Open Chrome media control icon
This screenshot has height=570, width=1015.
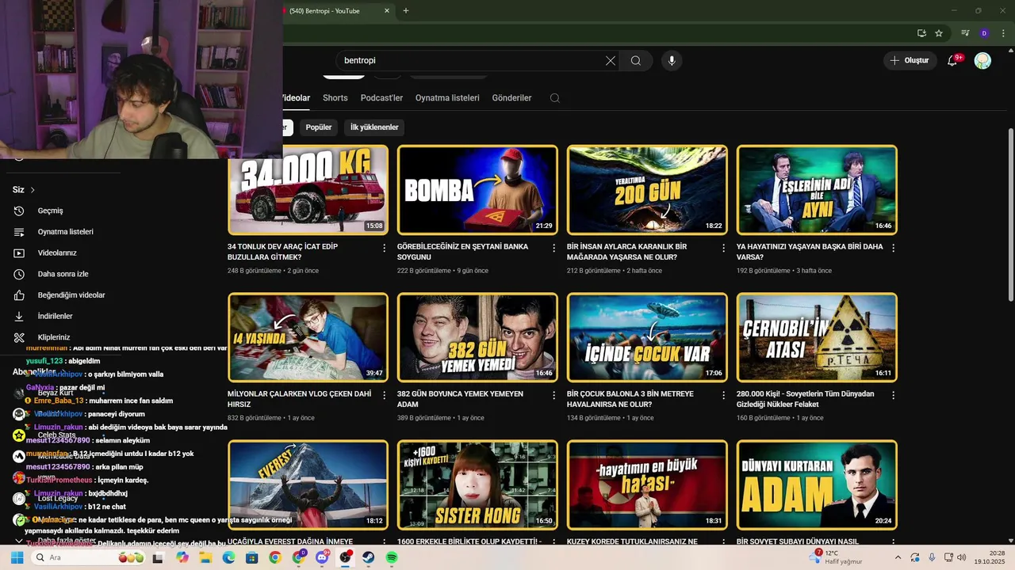(965, 33)
